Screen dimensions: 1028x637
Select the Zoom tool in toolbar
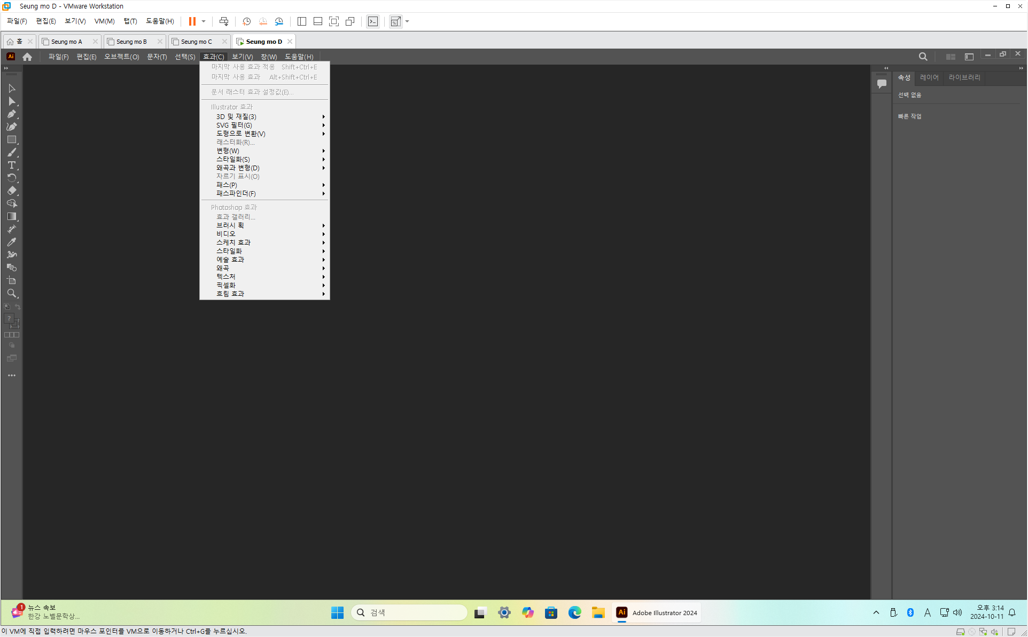coord(12,293)
